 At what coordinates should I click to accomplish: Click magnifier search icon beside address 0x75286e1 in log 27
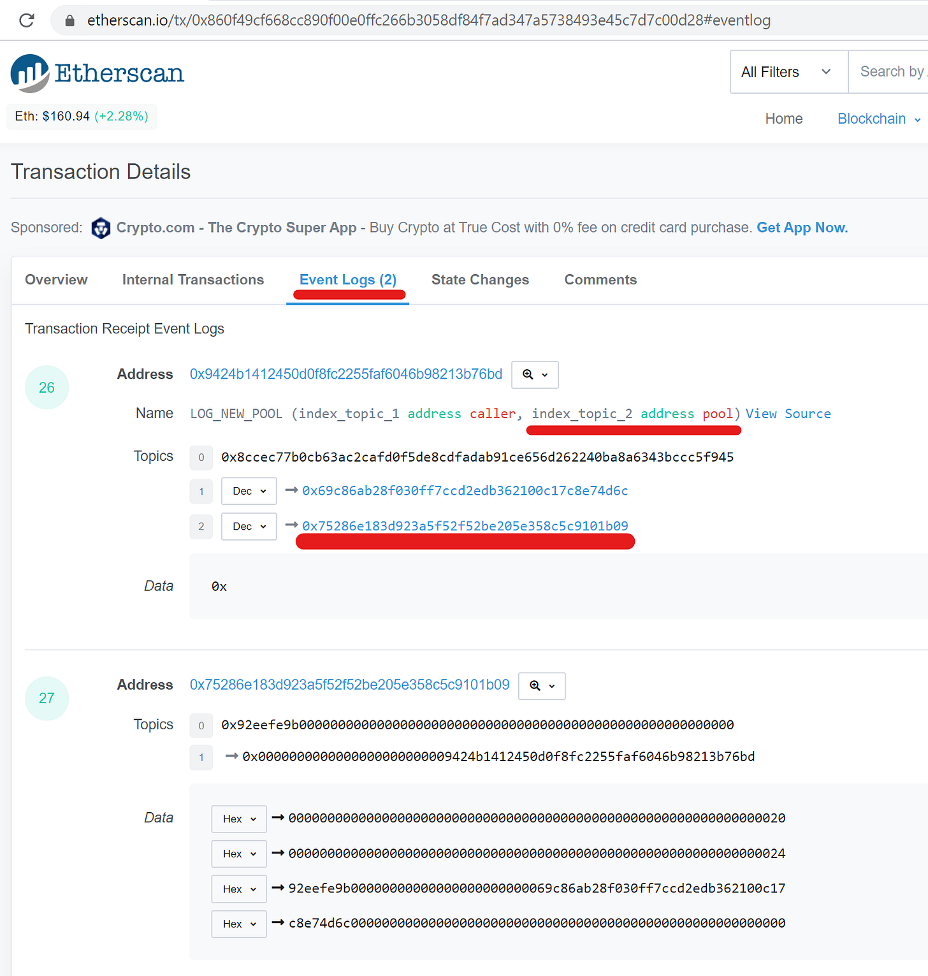coord(542,686)
